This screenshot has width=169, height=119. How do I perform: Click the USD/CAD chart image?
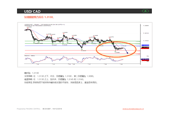point(85,45)
